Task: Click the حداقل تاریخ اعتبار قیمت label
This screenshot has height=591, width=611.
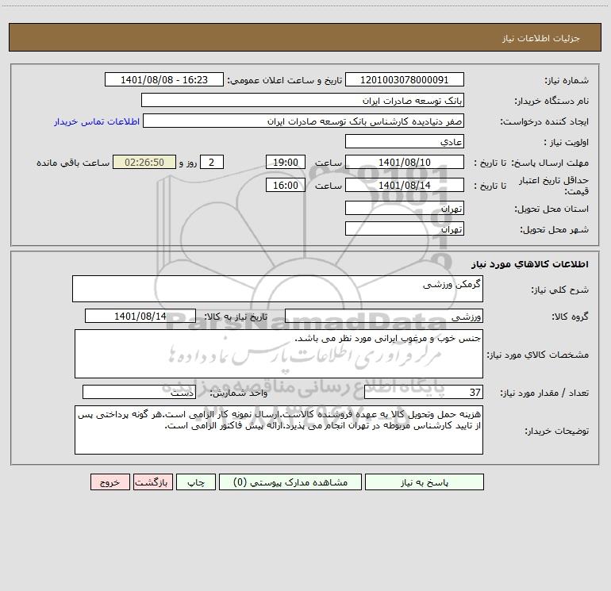Action: pos(553,186)
